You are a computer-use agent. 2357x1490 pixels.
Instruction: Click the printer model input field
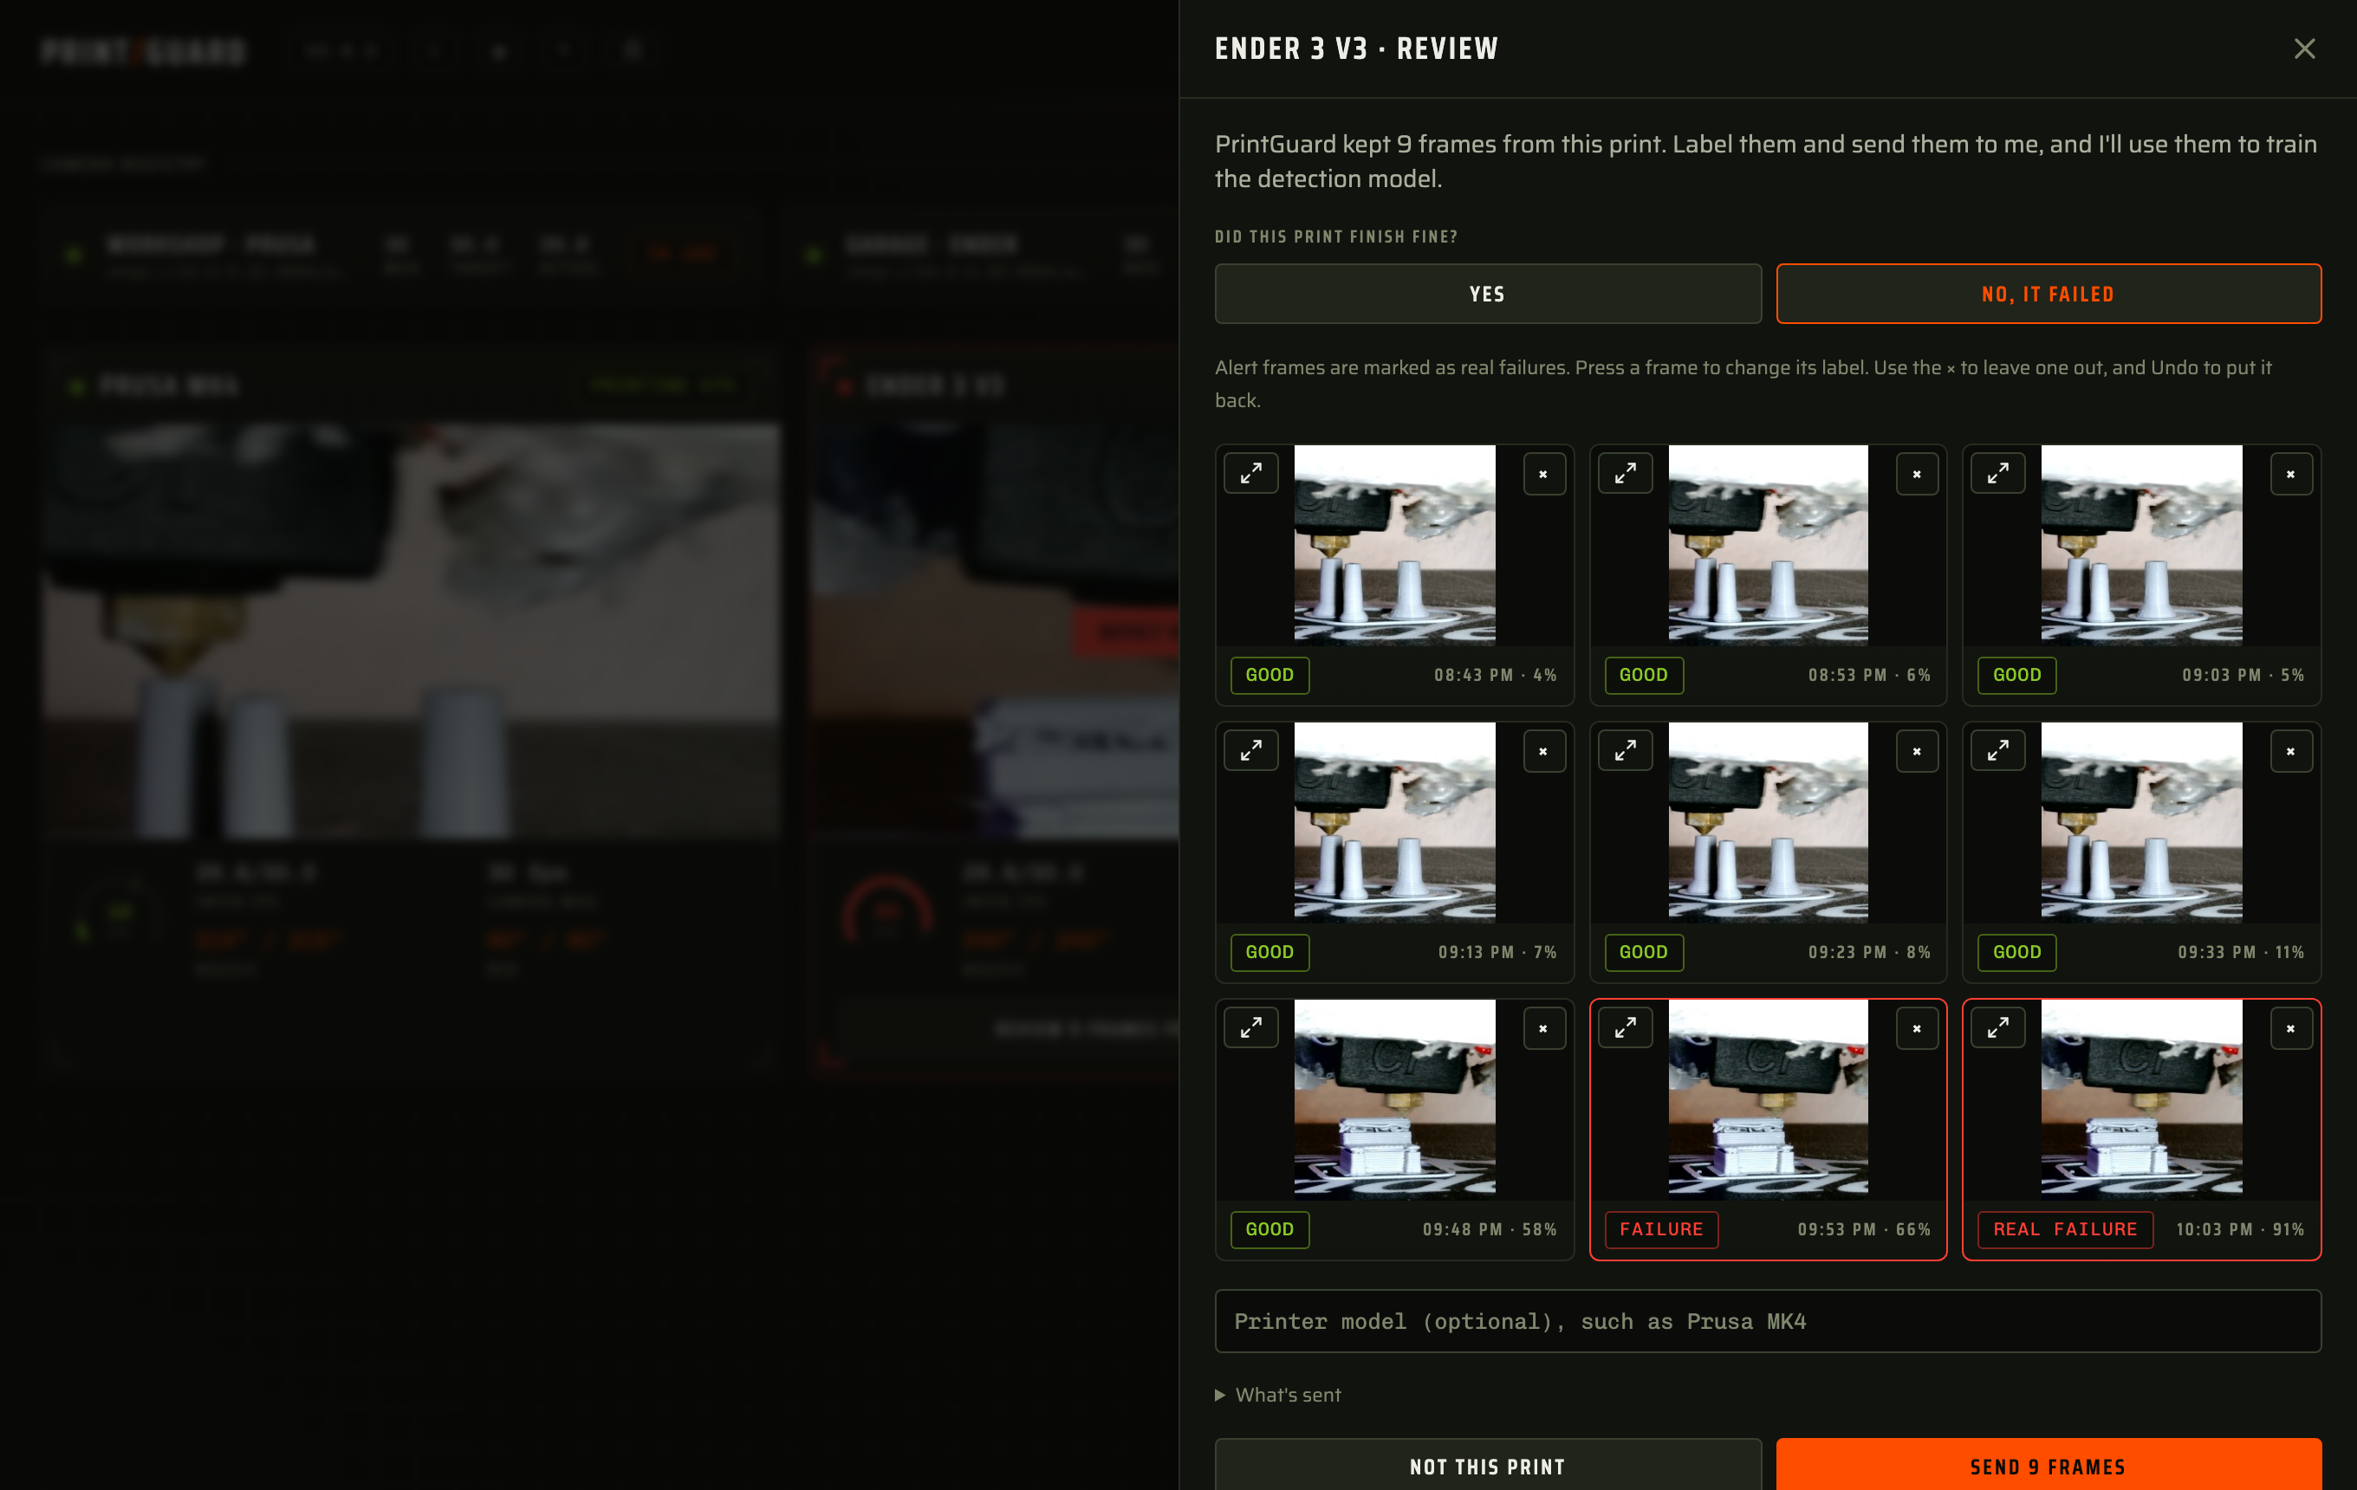tap(1768, 1322)
